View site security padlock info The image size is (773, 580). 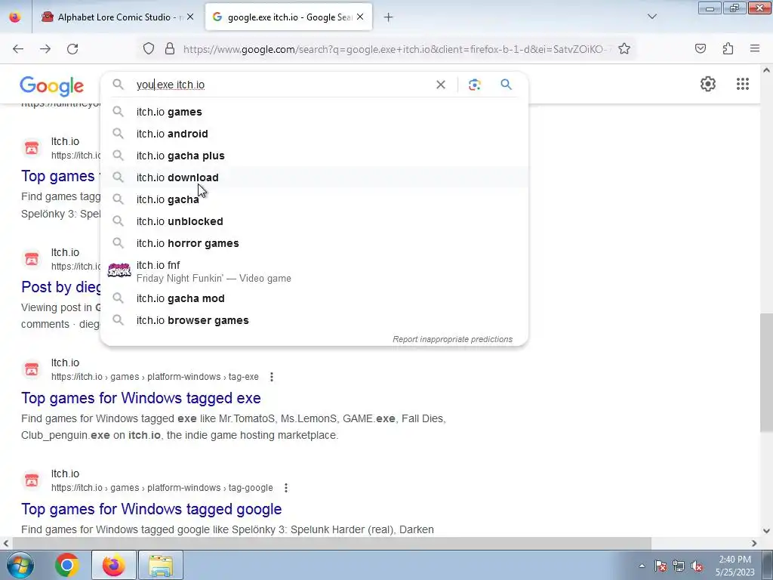tap(170, 49)
